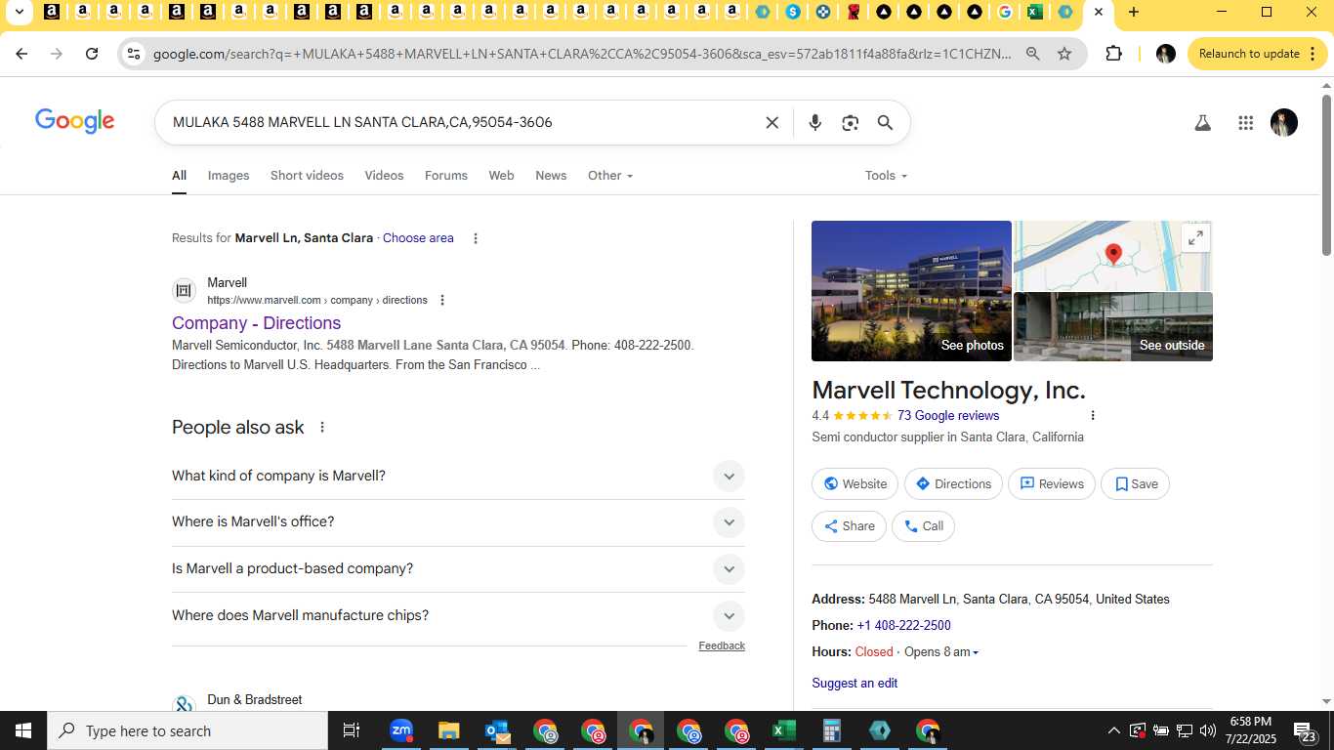Click the Choose area link
1334x750 pixels.
(x=418, y=238)
